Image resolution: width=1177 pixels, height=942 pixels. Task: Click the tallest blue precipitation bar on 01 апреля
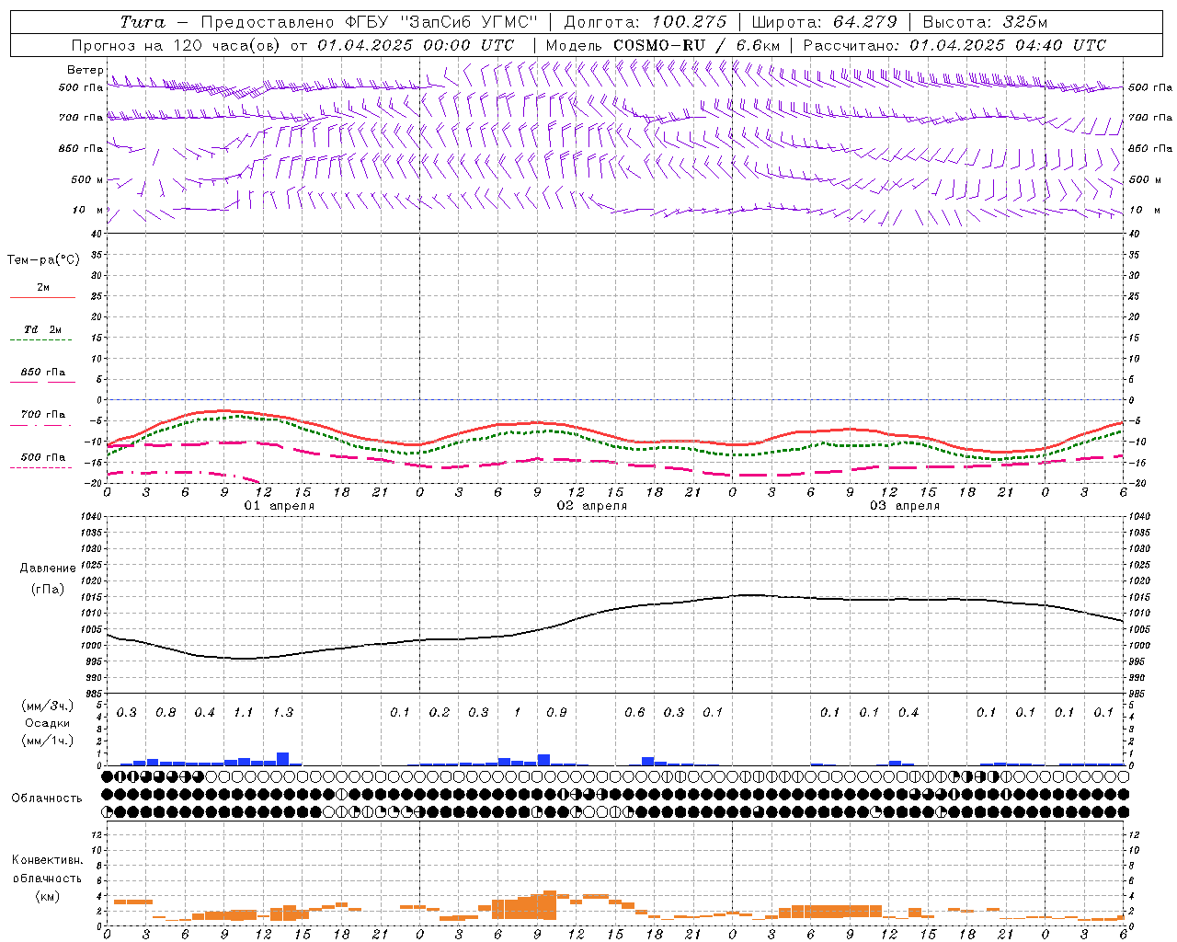pyautogui.click(x=283, y=759)
